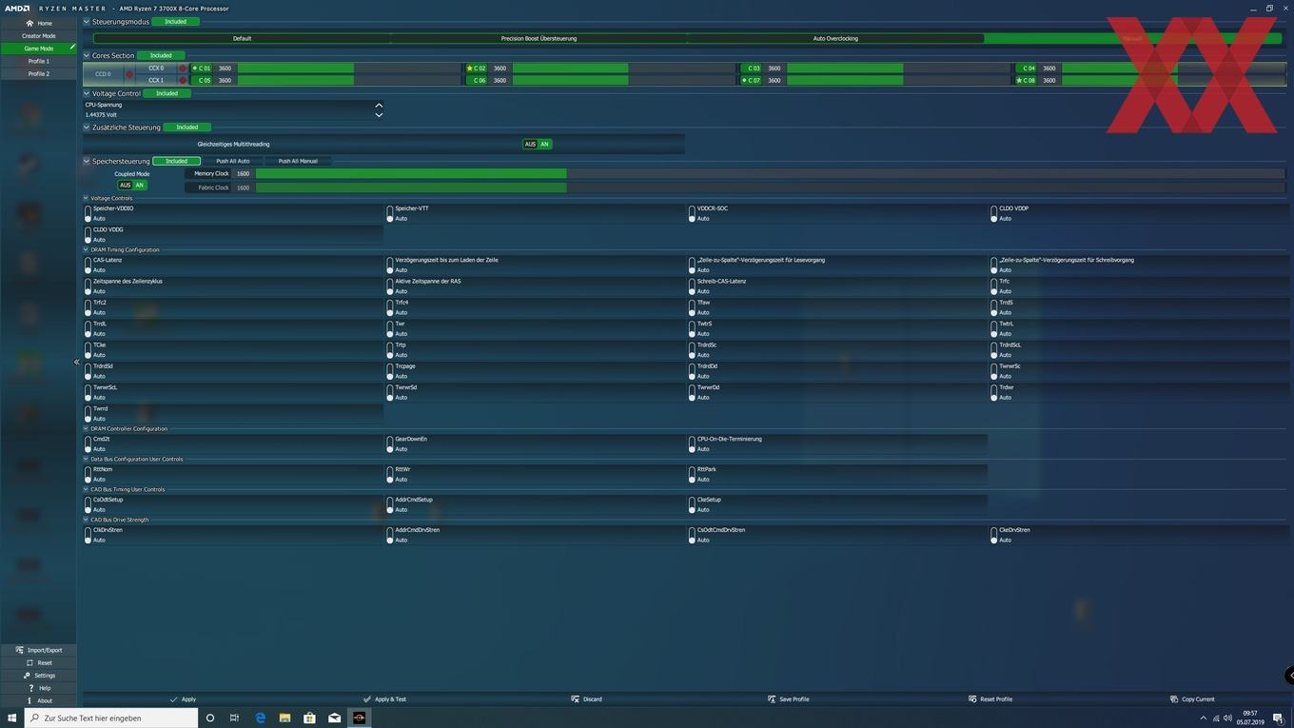Switch to Profile 1
This screenshot has width=1294, height=728.
pos(38,61)
